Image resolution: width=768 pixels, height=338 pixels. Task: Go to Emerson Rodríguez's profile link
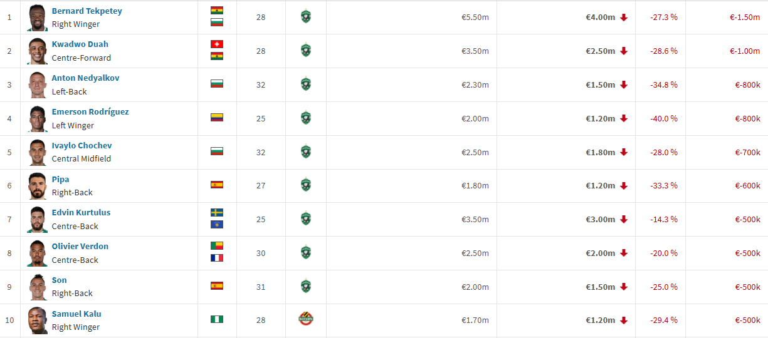(x=90, y=111)
